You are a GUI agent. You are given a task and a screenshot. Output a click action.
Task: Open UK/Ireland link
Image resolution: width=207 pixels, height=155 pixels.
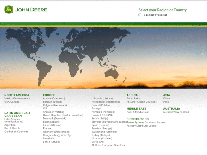tap(98, 142)
